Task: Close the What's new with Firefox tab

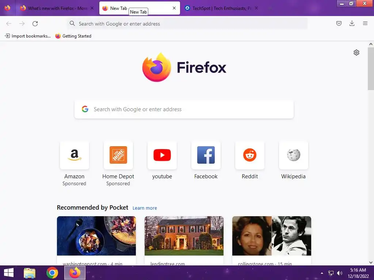Action: (92, 8)
